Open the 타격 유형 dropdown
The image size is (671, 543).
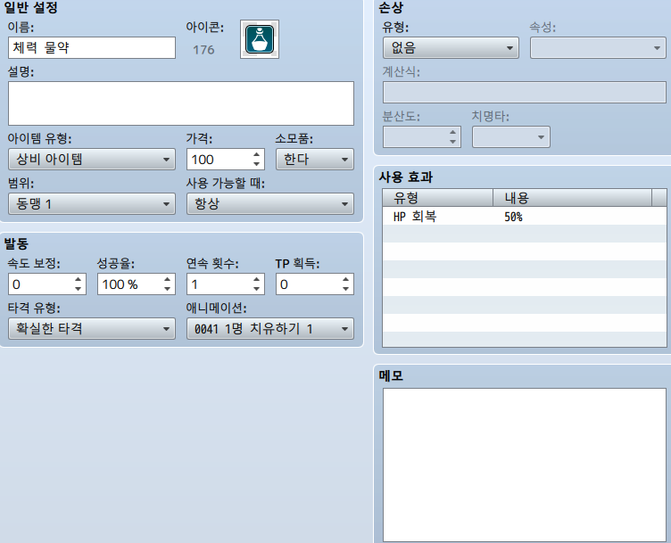coord(92,328)
